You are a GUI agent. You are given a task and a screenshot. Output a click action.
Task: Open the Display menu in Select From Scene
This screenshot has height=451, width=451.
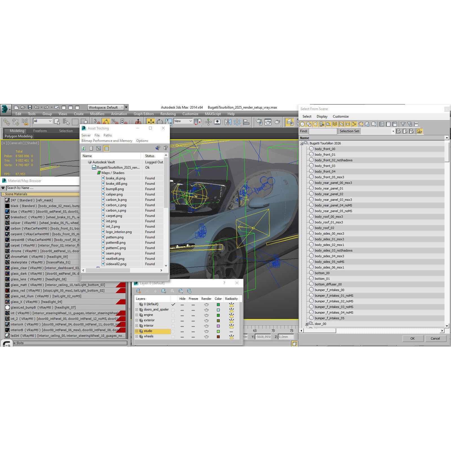[322, 116]
